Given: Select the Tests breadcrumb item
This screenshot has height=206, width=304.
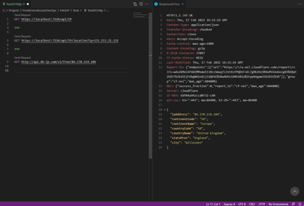Looking at the screenshot, I should [x=76, y=11].
